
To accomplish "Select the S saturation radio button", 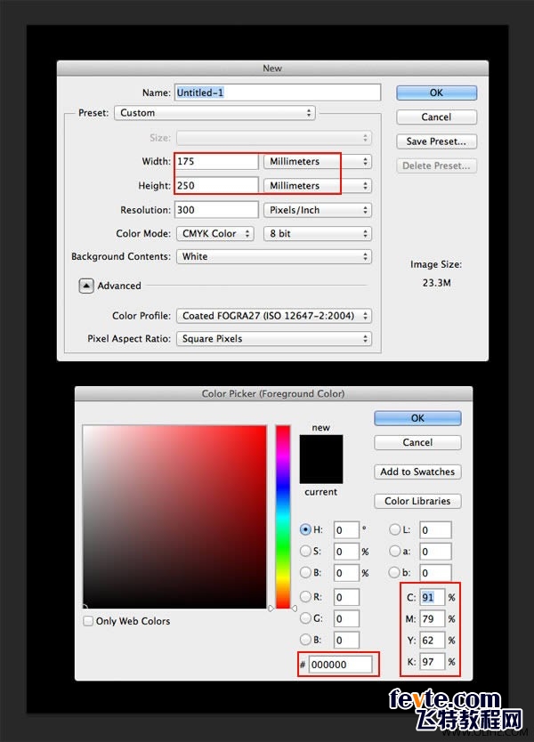I will 305,551.
